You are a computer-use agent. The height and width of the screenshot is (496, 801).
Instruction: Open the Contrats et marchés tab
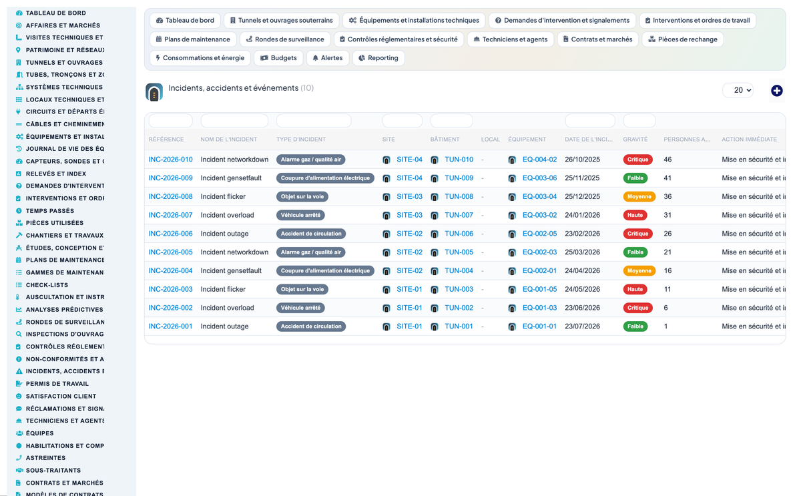click(x=597, y=39)
